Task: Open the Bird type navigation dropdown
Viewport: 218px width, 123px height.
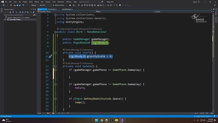Action: (x=125, y=12)
